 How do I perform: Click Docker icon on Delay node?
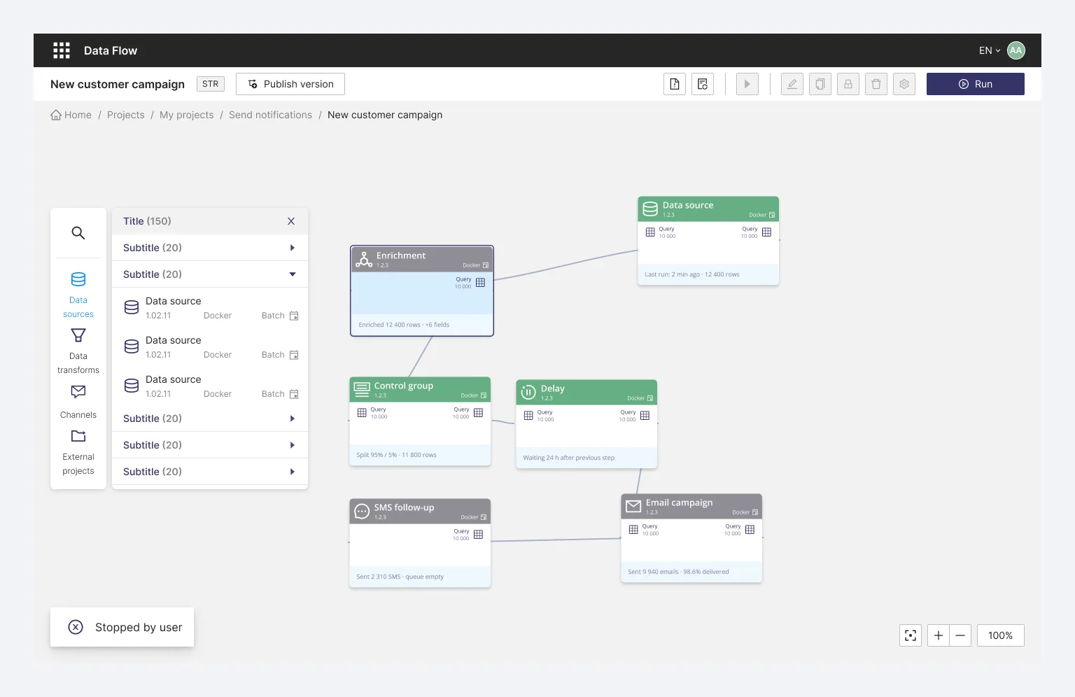650,398
